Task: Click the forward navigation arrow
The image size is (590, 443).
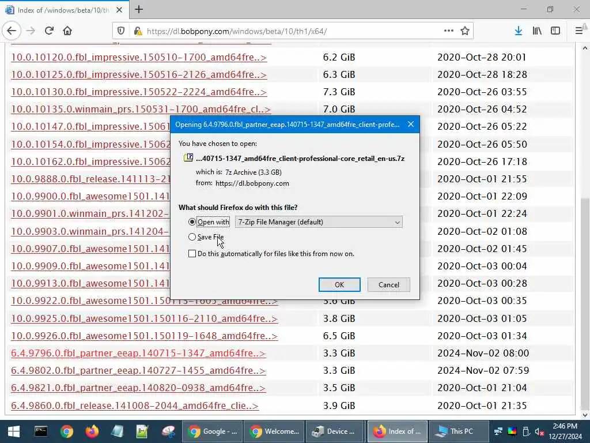Action: 31,31
